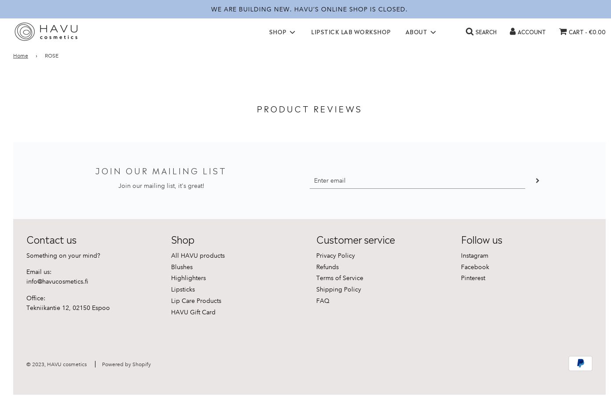
Task: Open Shipping Policy link
Action: 338,289
